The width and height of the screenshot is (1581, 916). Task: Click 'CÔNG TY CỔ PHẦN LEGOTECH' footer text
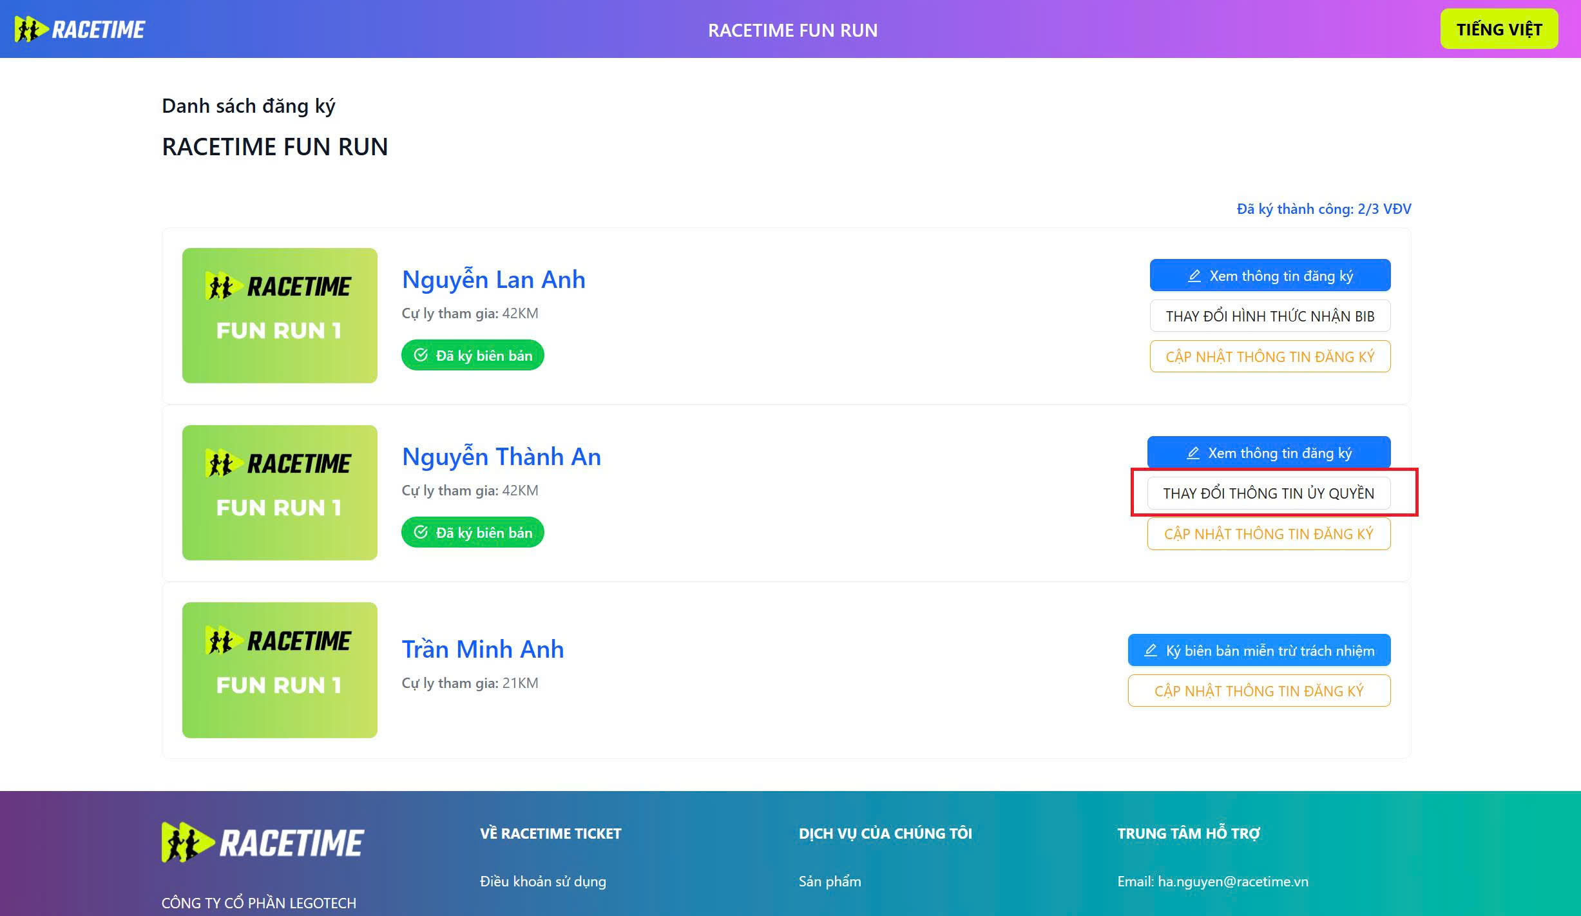coord(259,903)
